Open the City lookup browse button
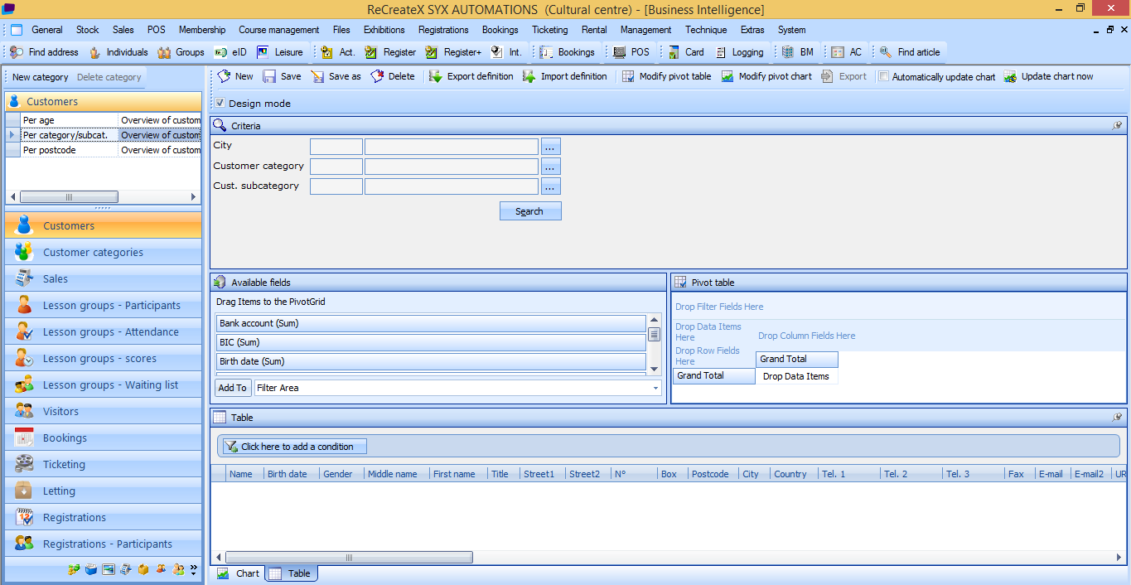The width and height of the screenshot is (1131, 585). click(551, 147)
